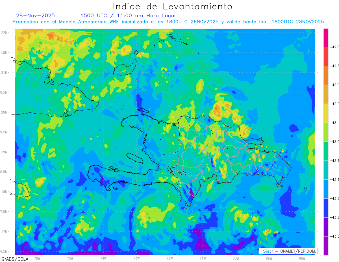Click the "17N" latitude label

point(4,231)
